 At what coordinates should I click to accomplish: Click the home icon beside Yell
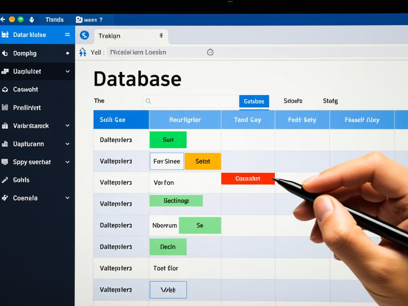click(83, 52)
